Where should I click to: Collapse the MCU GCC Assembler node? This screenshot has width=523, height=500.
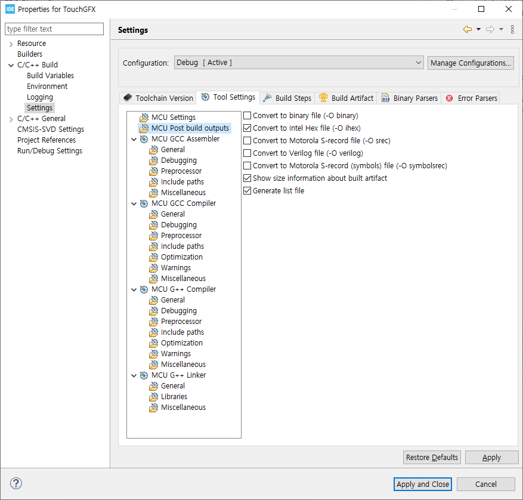tap(134, 139)
